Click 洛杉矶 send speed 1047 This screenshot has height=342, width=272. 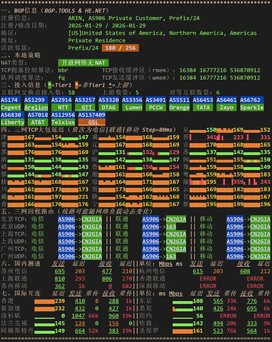tap(78, 316)
